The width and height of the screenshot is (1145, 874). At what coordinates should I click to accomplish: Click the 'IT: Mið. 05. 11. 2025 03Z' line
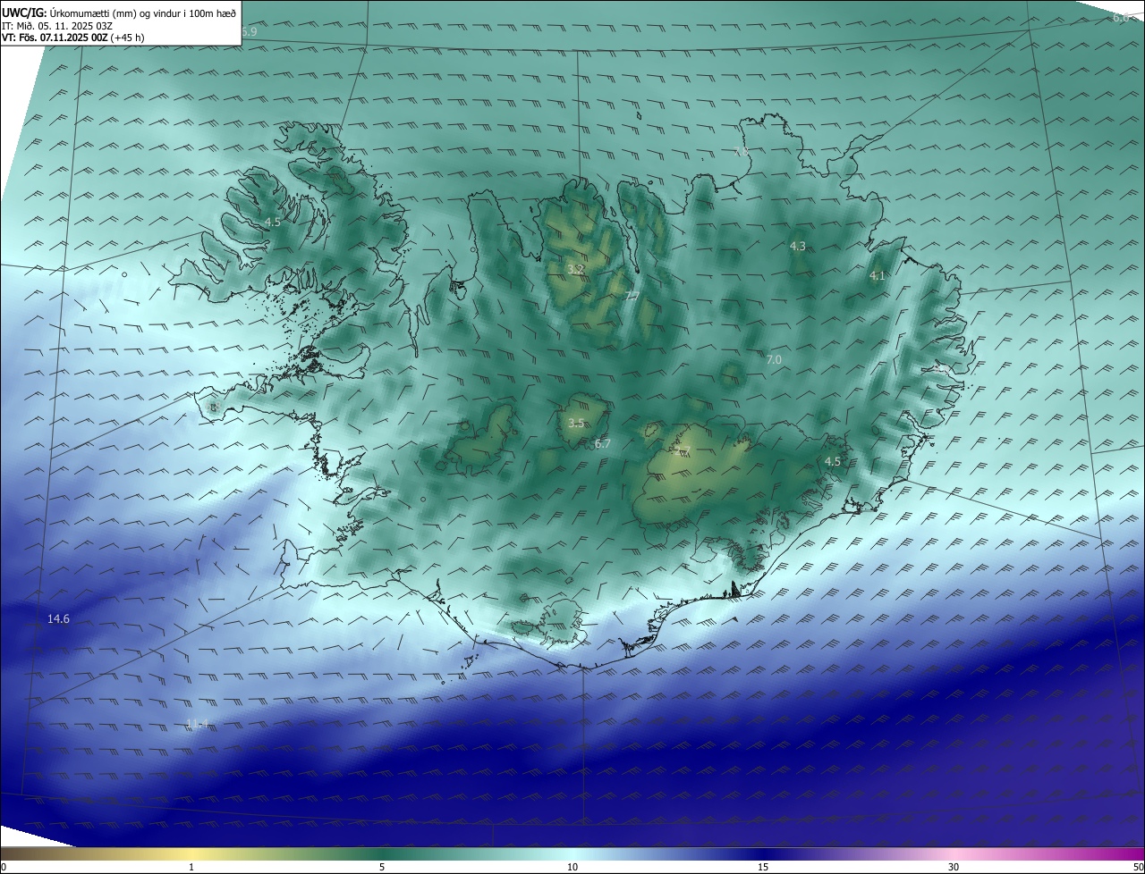click(x=57, y=26)
